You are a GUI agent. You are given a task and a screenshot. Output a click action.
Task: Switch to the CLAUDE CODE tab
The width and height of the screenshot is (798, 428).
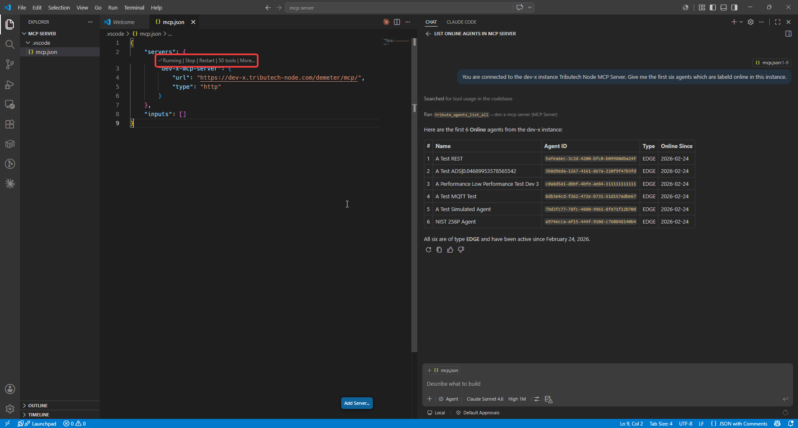click(x=461, y=22)
